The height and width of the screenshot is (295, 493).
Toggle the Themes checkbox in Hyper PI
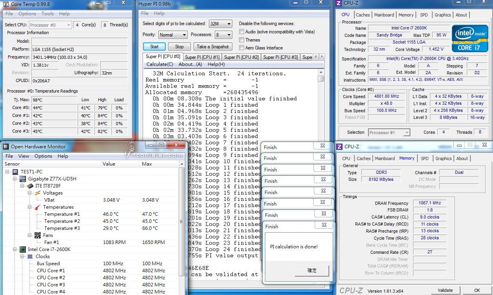pyautogui.click(x=242, y=40)
